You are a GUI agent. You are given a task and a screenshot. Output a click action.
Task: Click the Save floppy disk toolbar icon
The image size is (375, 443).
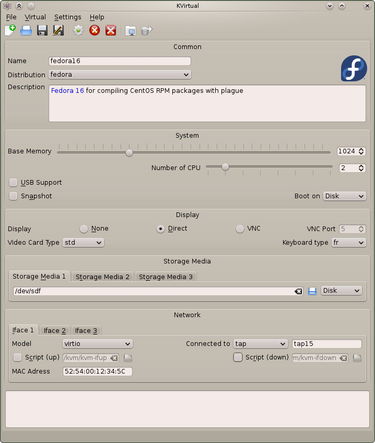(42, 30)
